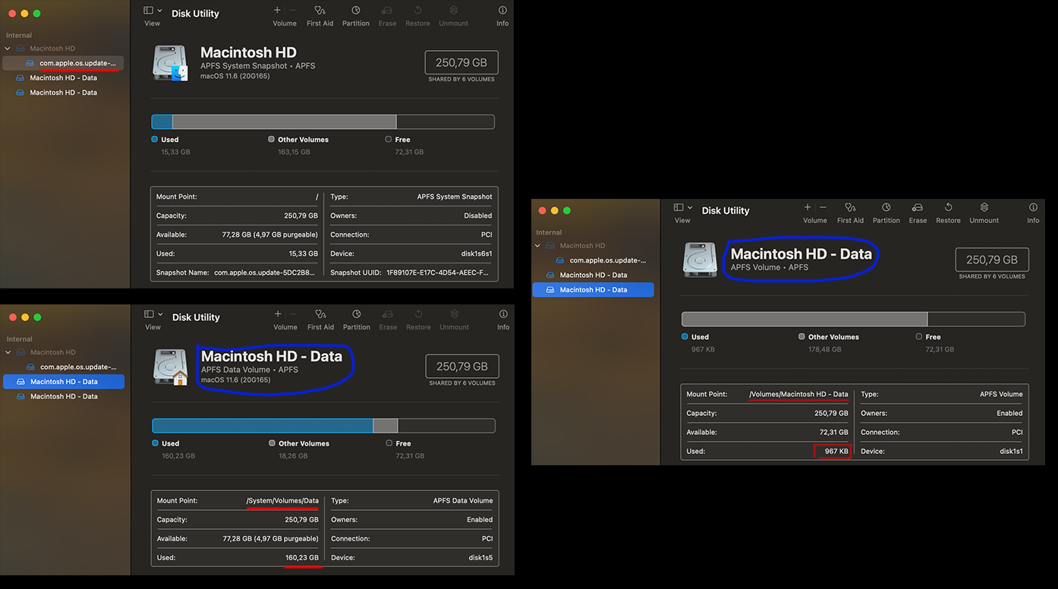Click the usage bar in the Macintosh HD snapshot window
This screenshot has width=1058, height=589.
pos(323,121)
